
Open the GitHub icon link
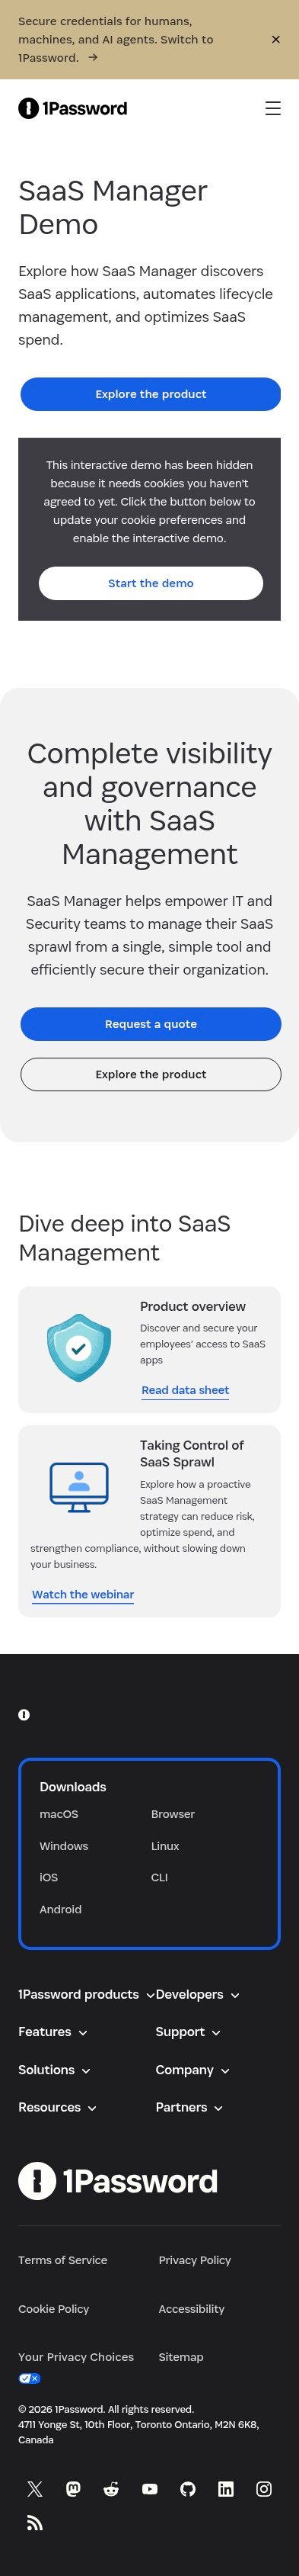tap(187, 2489)
